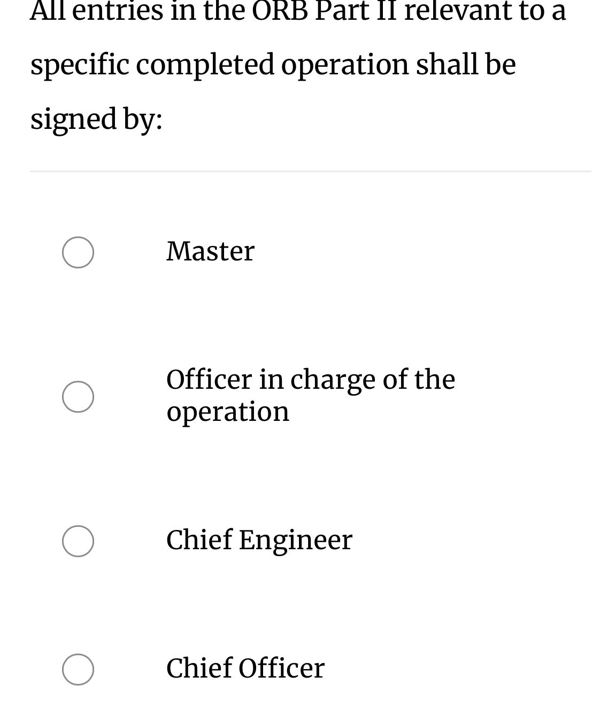This screenshot has width=600, height=715.
Task: Select the Officer in charge of the operation option
Action: [x=78, y=396]
